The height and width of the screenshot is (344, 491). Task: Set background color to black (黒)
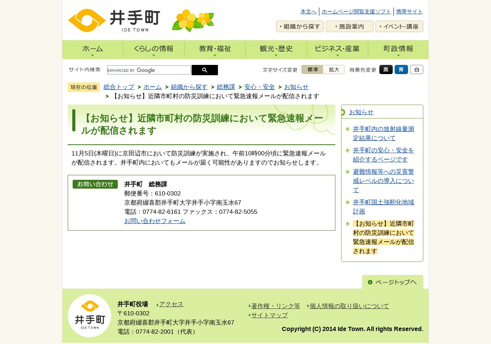point(386,69)
